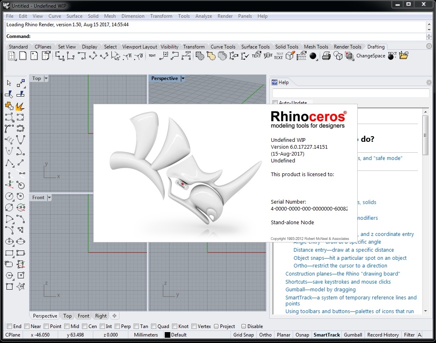Switch to the Curve Tools toolbar tab
Viewport: 436px width, 343px height.
[x=223, y=47]
